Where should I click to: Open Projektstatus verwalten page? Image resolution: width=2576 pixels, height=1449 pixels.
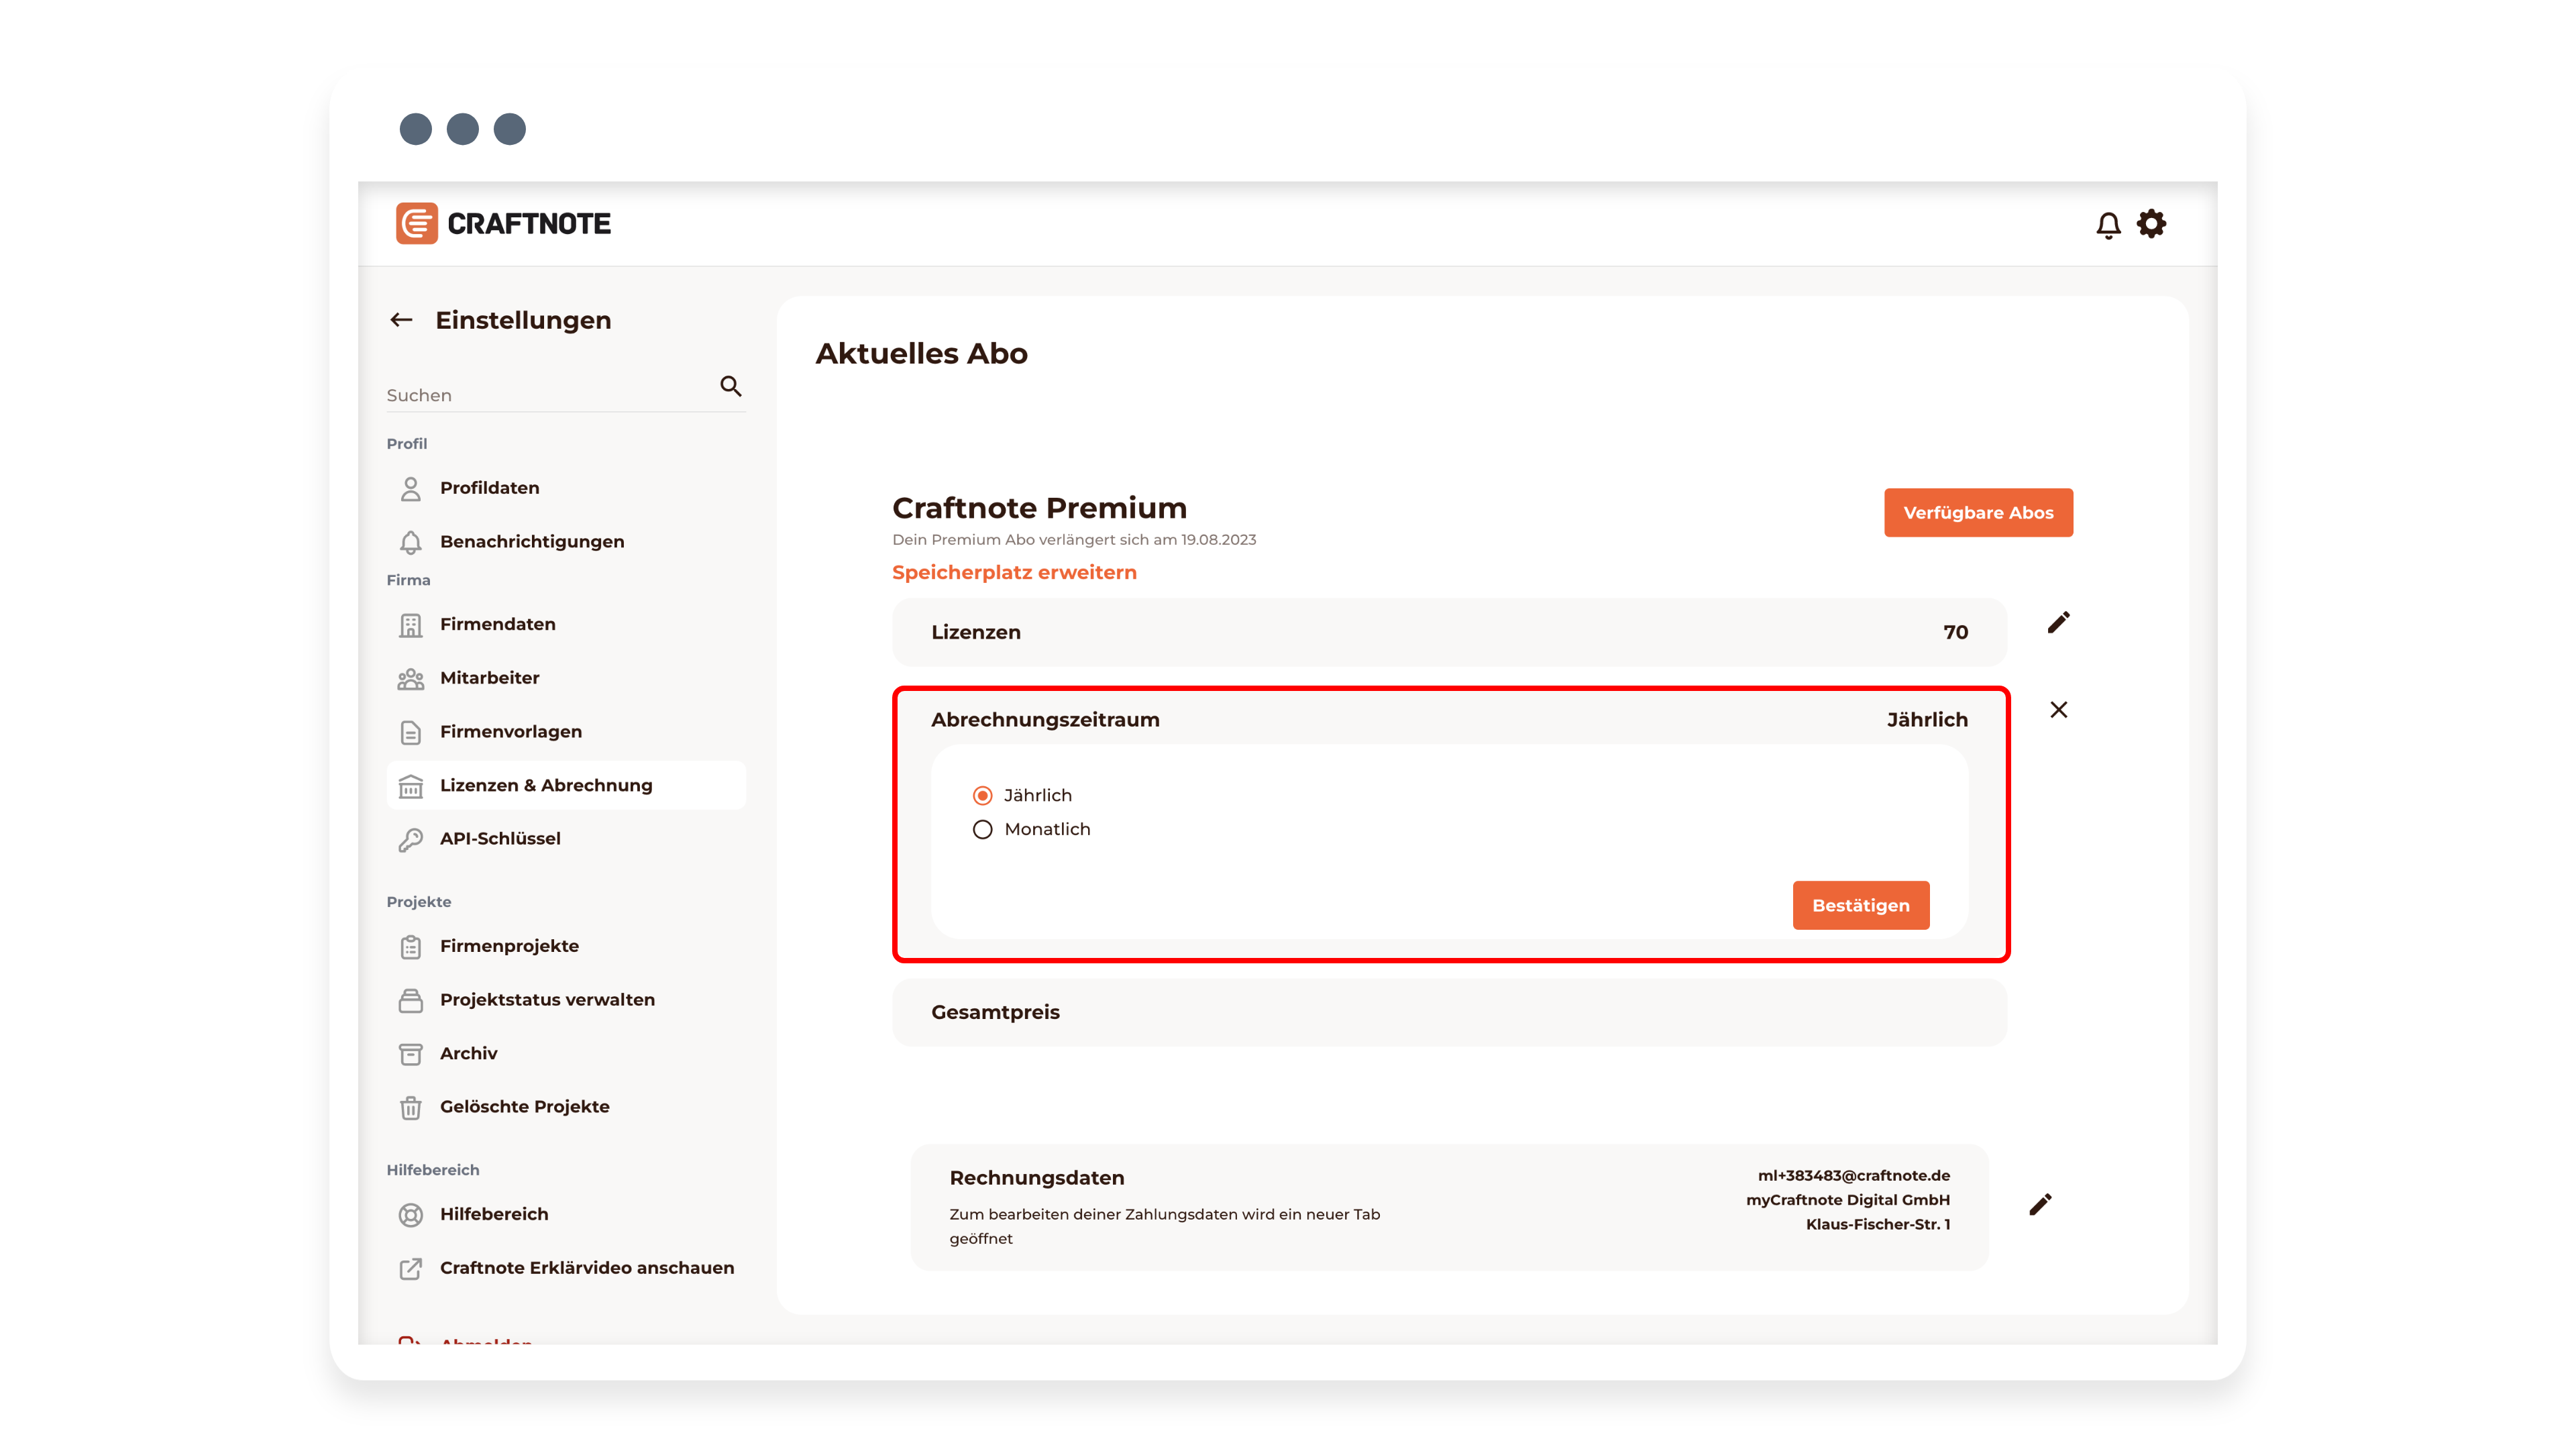click(547, 1000)
